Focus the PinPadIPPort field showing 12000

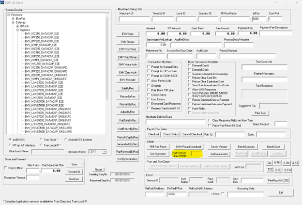(x=177, y=194)
